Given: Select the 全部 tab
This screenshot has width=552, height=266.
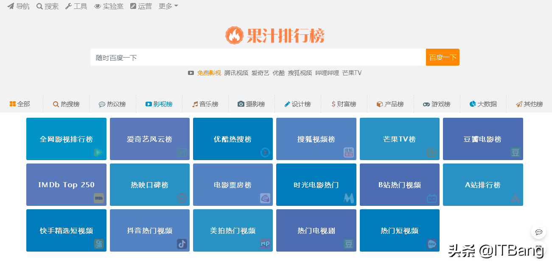Looking at the screenshot, I should pyautogui.click(x=20, y=104).
